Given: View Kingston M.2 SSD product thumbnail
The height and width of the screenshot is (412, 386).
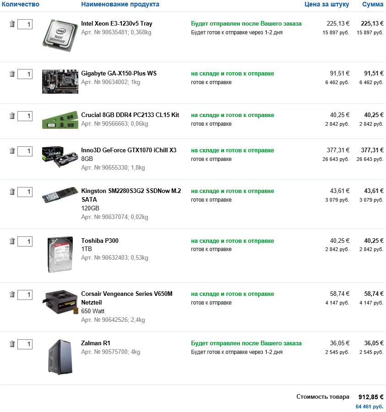Looking at the screenshot, I should pos(60,195).
